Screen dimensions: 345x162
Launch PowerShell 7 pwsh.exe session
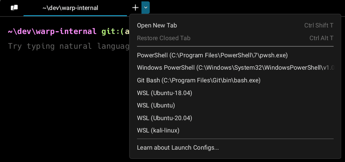[212, 55]
